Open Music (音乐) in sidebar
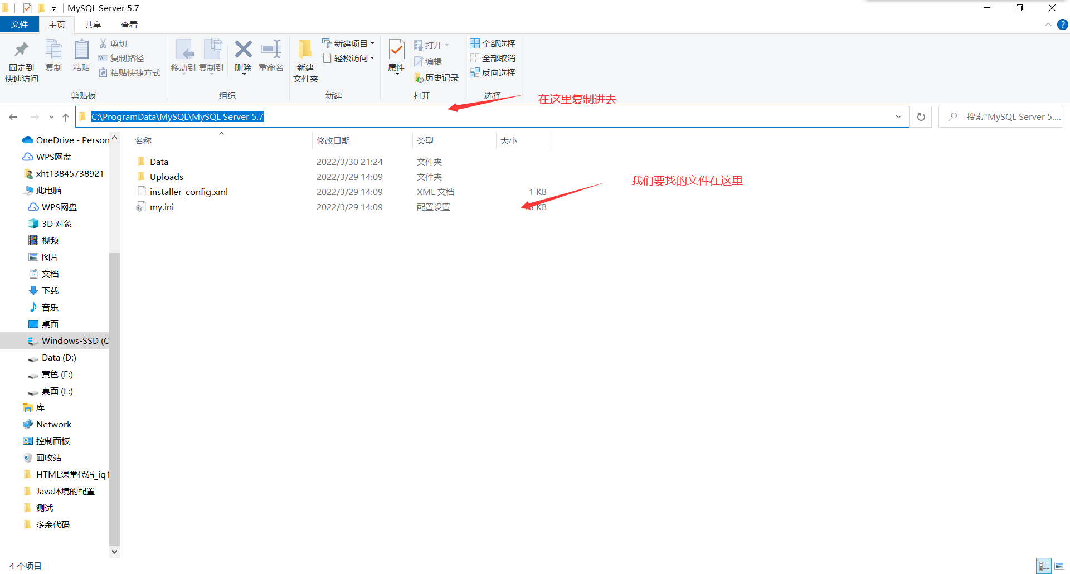Image resolution: width=1070 pixels, height=574 pixels. point(44,307)
